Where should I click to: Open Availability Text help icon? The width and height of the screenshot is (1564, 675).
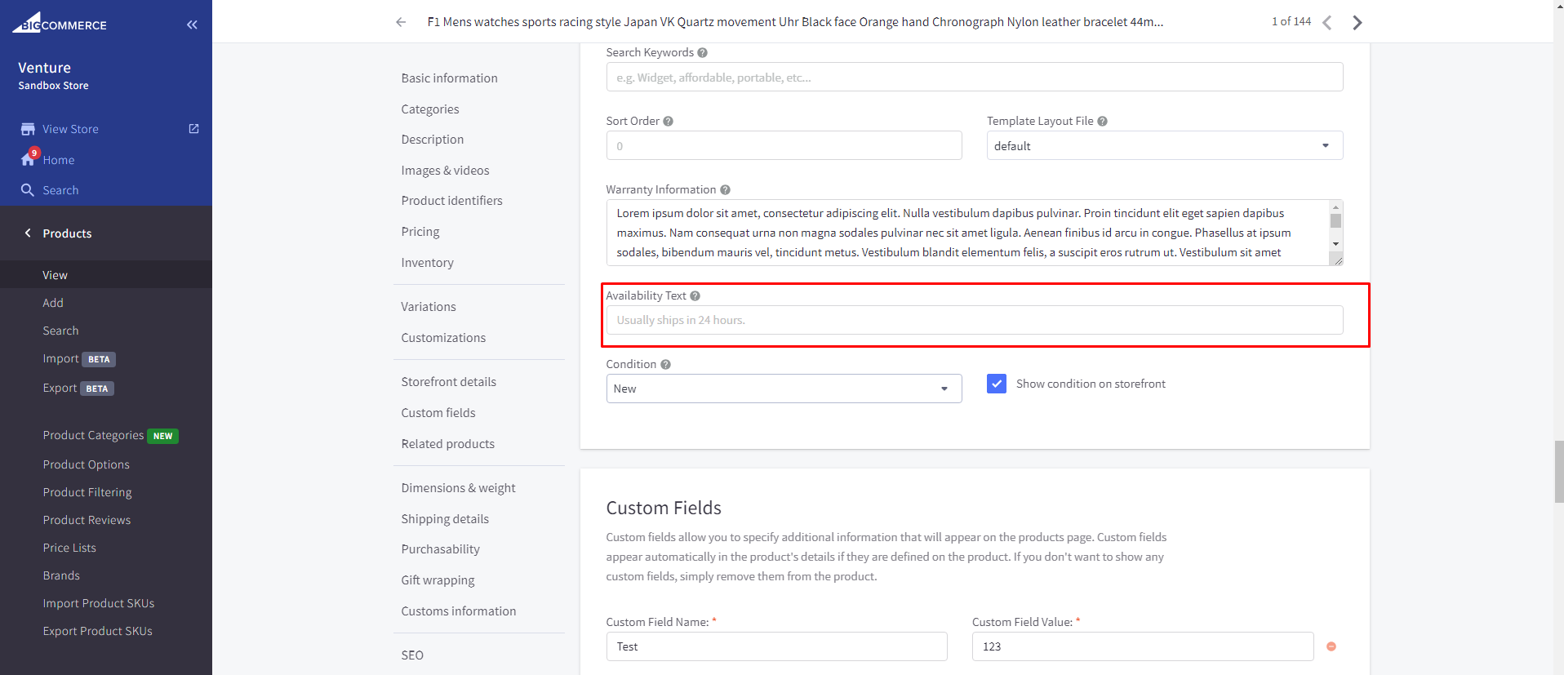pos(695,295)
